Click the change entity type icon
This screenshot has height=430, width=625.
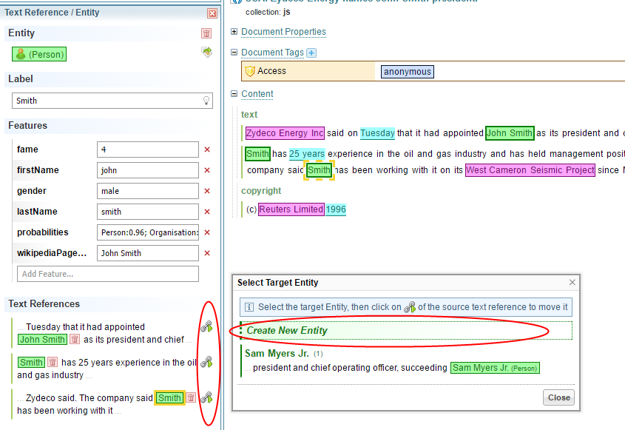pyautogui.click(x=206, y=52)
